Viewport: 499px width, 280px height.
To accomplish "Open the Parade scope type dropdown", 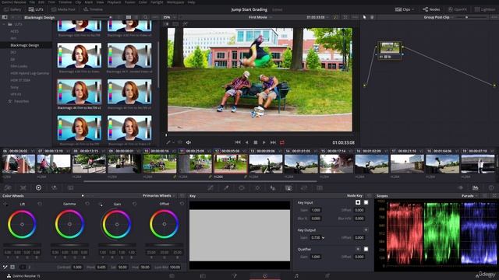I will point(469,196).
